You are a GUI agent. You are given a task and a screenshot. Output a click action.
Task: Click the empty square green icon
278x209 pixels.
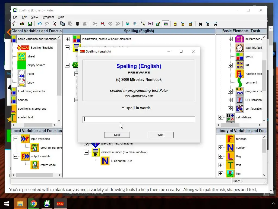[22, 65]
